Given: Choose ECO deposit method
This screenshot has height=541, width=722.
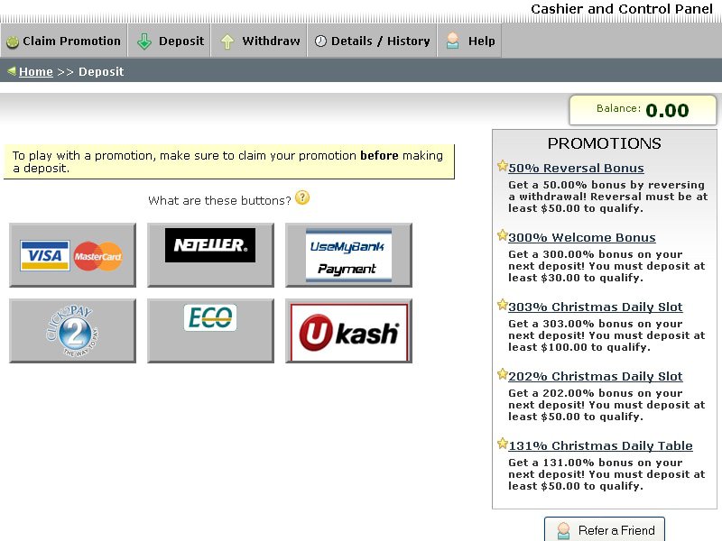Looking at the screenshot, I should click(x=211, y=331).
